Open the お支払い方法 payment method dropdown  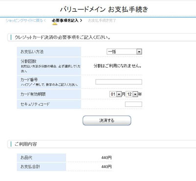(x=124, y=52)
